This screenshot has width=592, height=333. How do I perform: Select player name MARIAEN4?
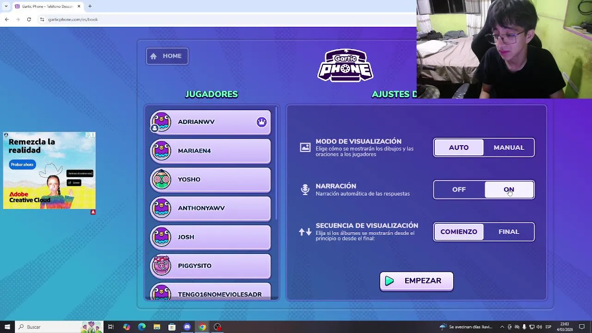(x=194, y=151)
